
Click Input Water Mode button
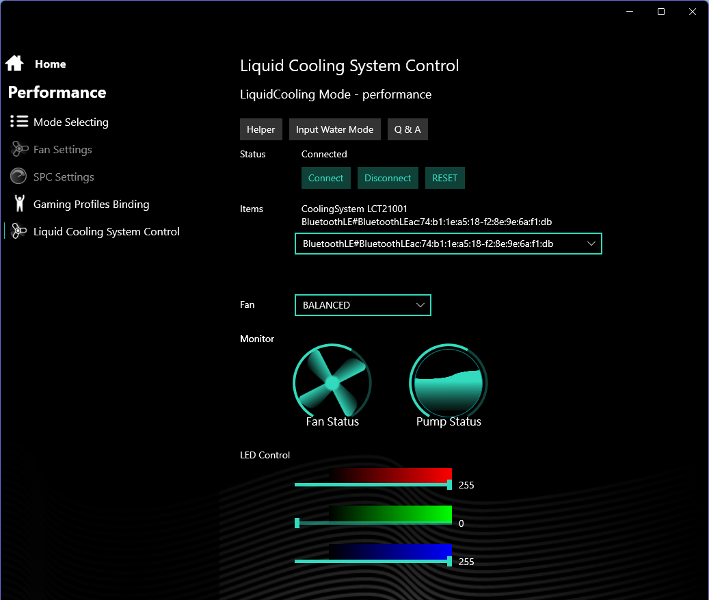(334, 129)
